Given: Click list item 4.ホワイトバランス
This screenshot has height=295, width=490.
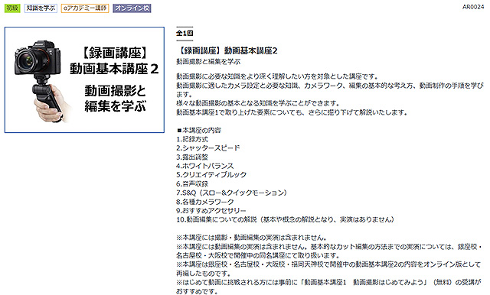Looking at the screenshot, I should pos(204,166).
